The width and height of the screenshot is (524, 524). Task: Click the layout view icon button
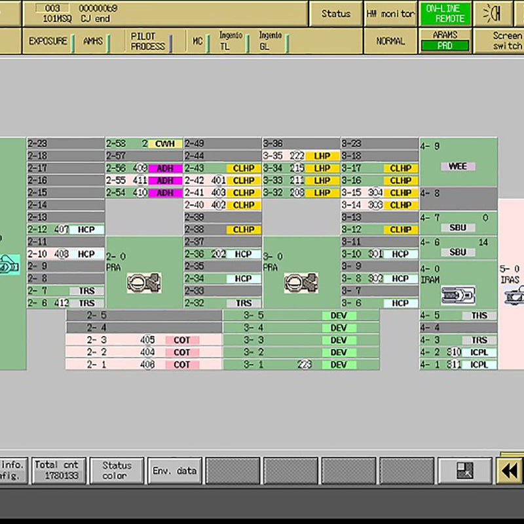click(465, 470)
